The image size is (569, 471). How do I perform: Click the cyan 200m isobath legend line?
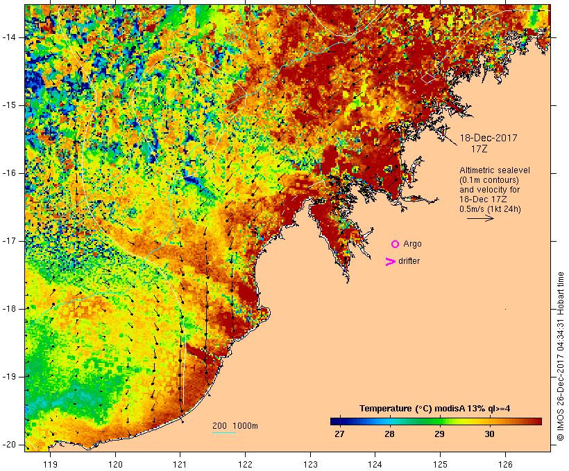click(224, 432)
